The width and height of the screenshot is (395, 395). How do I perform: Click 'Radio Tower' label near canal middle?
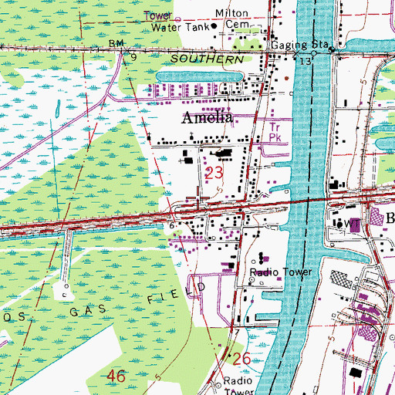[x=281, y=272]
